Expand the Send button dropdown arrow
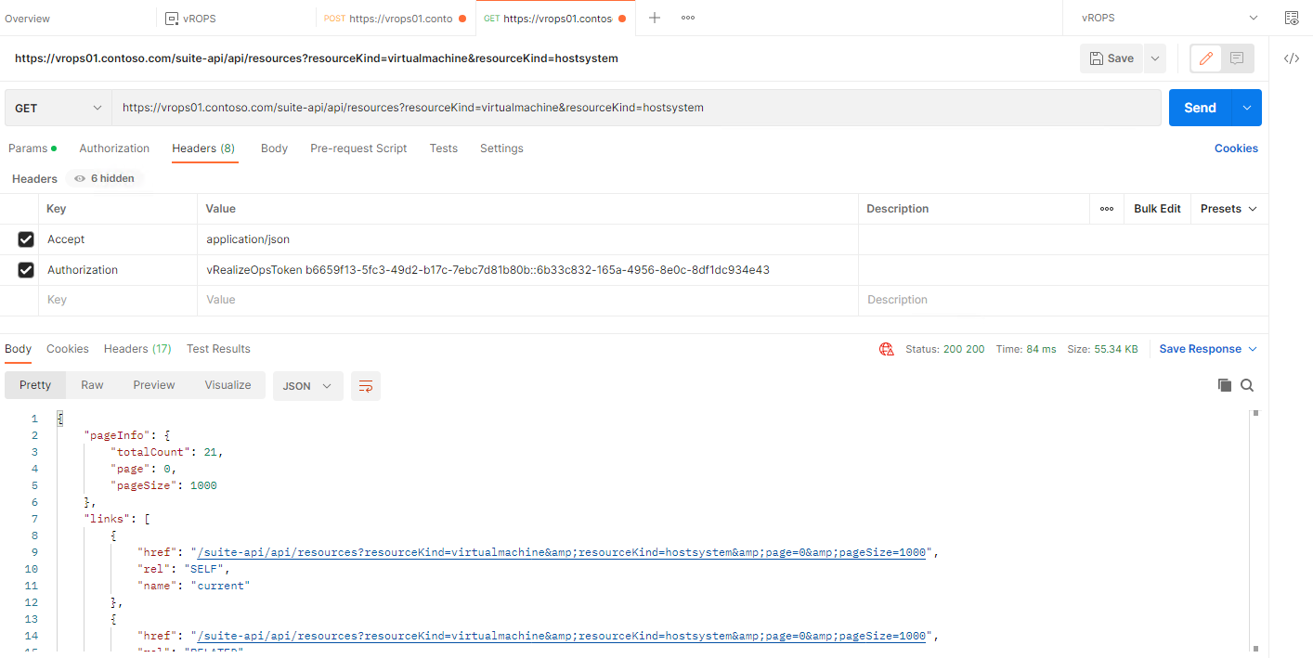1313x658 pixels. pyautogui.click(x=1247, y=108)
